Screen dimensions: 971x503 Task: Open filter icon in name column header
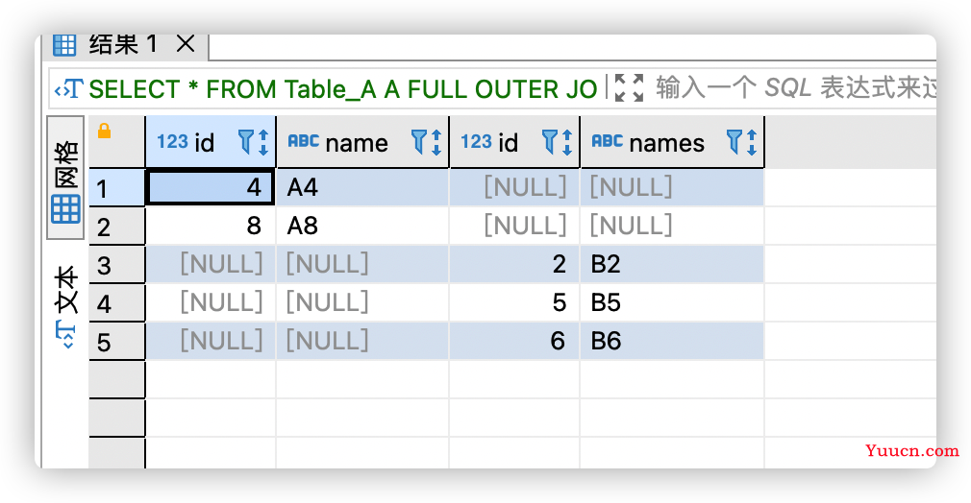click(x=418, y=142)
